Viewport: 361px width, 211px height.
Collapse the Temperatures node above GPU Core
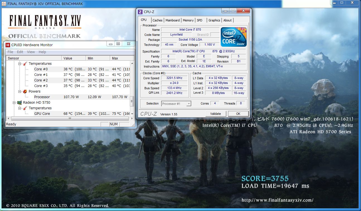pos(20,108)
